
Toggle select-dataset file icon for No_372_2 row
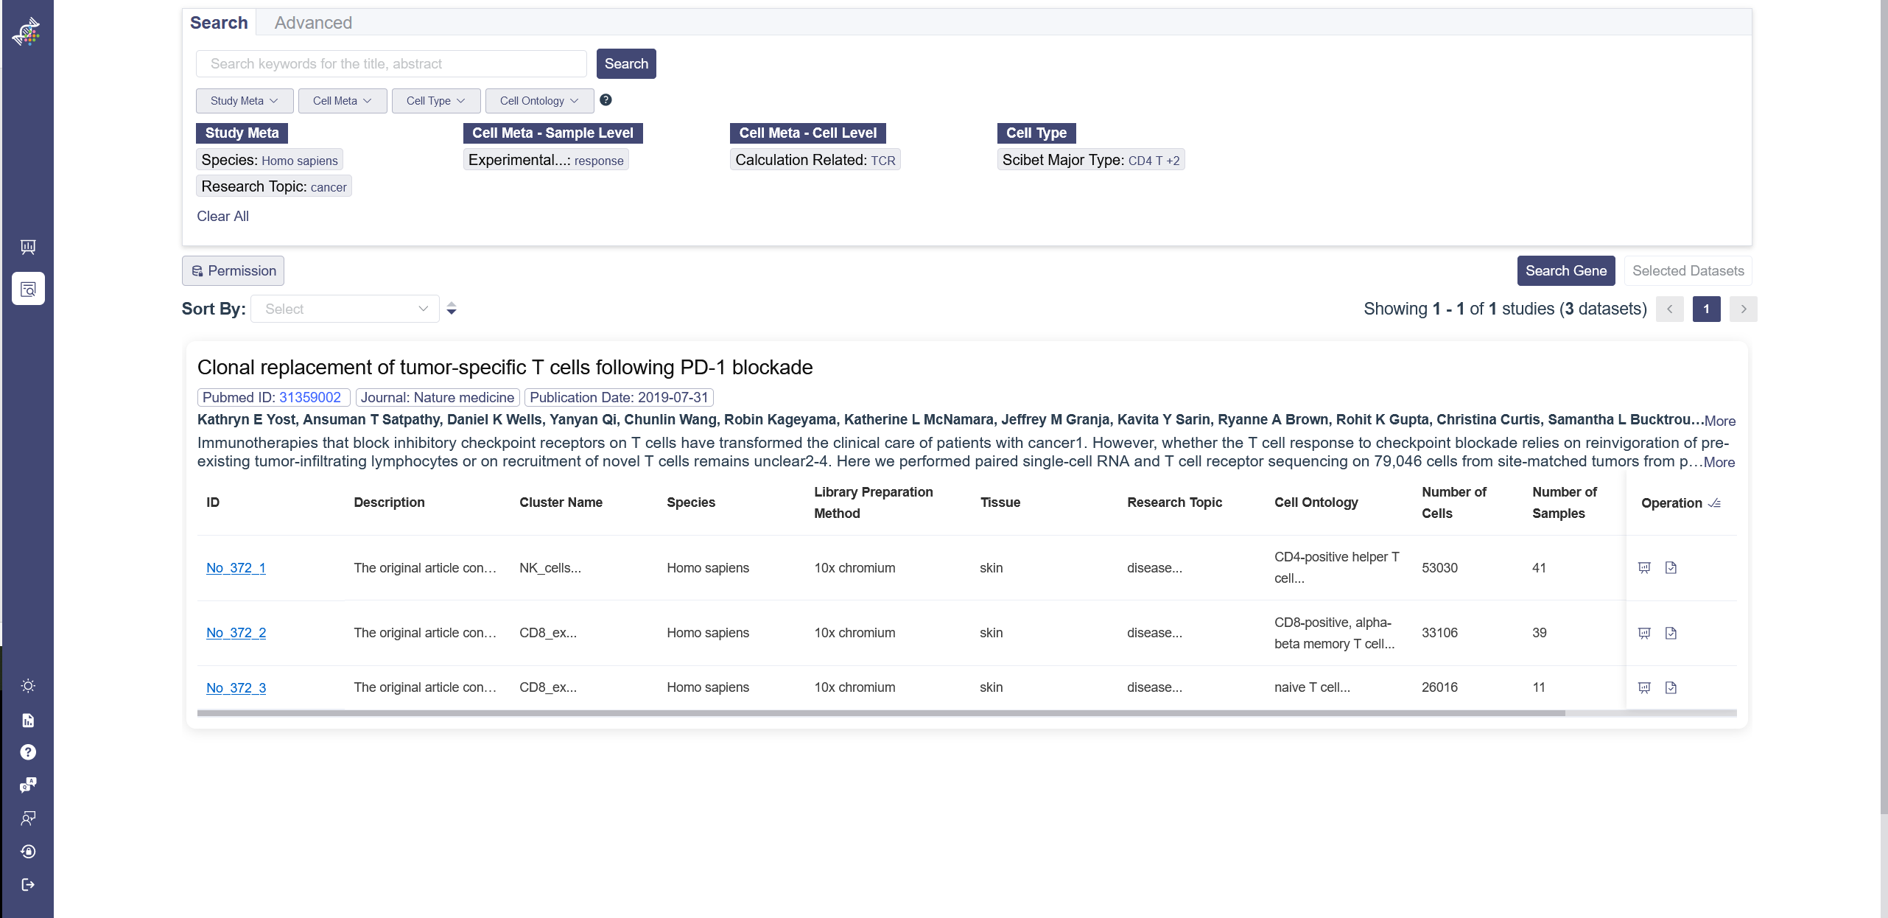tap(1671, 633)
